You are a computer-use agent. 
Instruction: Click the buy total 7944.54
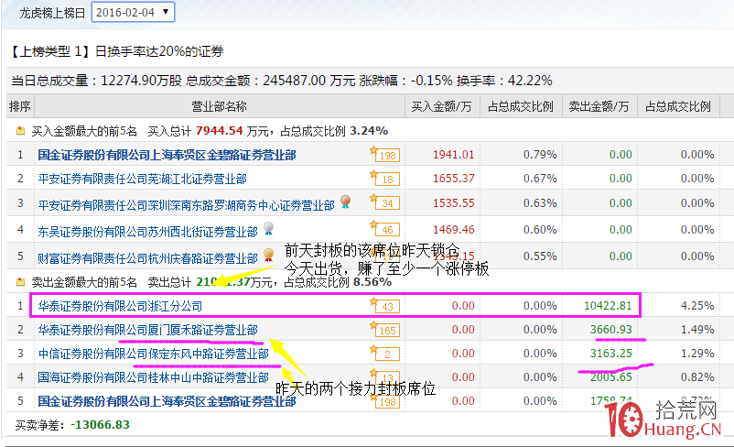(x=219, y=131)
